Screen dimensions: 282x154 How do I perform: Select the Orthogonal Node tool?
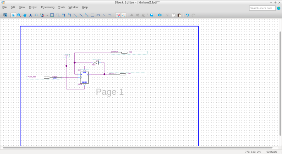pyautogui.click(x=58, y=15)
